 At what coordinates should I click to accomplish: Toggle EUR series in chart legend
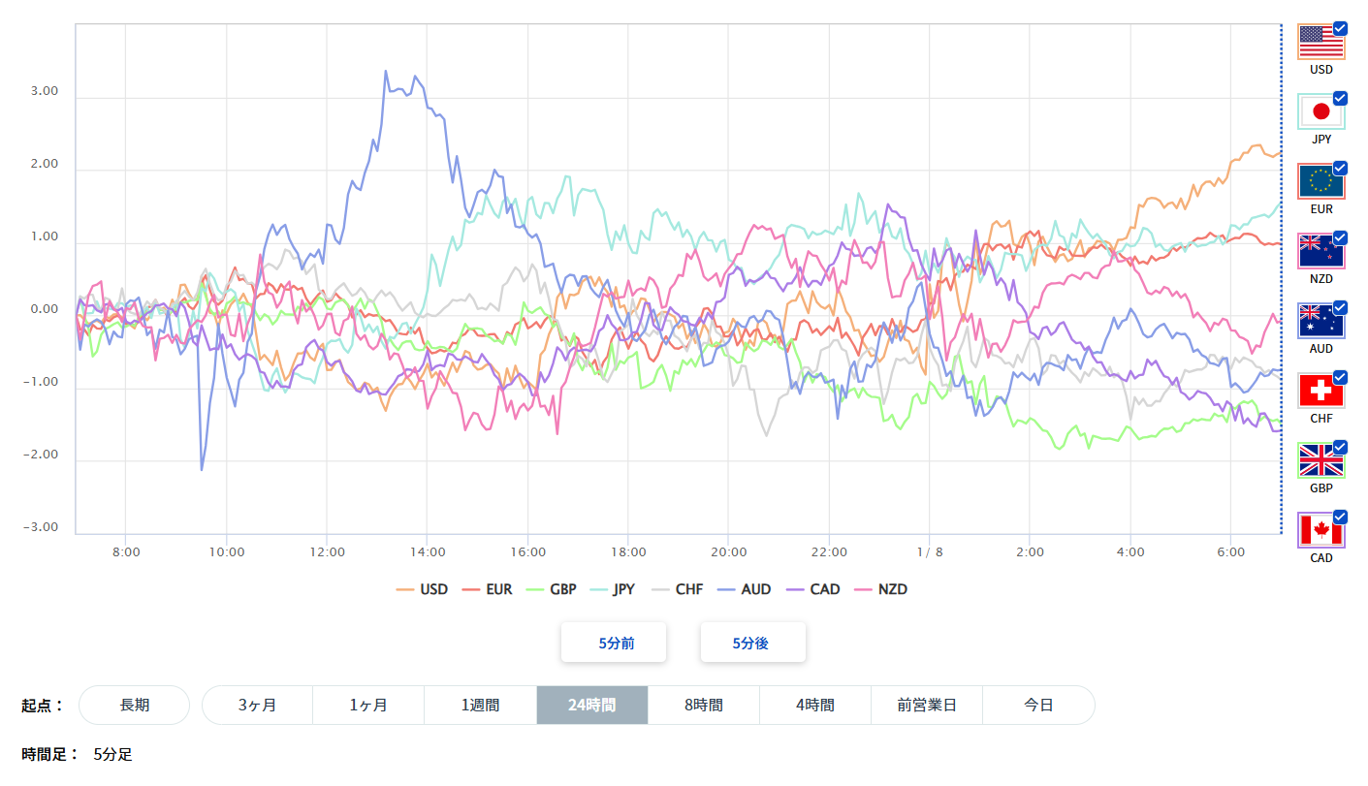click(x=487, y=589)
